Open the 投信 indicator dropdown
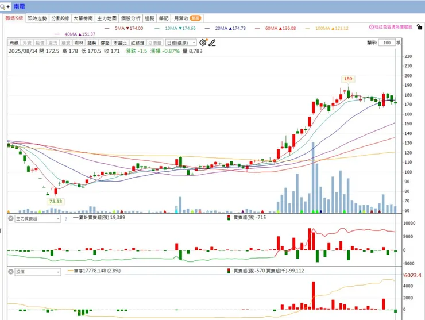The image size is (425, 320). 38,272
